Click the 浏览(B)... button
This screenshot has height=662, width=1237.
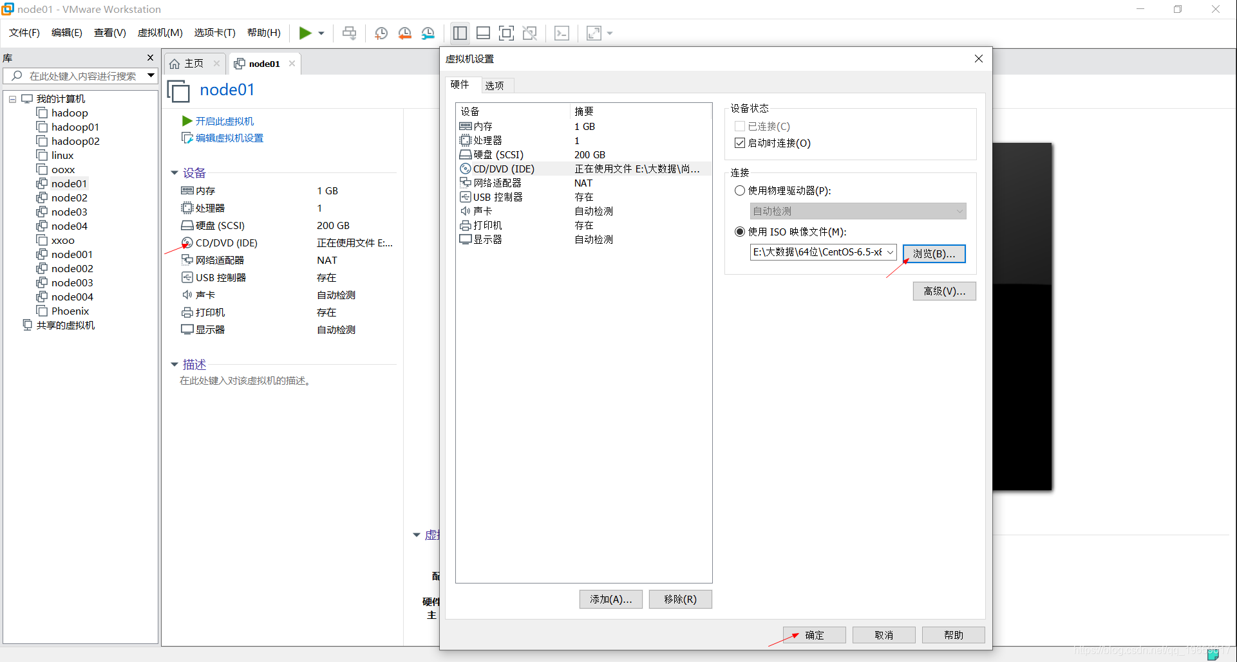click(934, 253)
